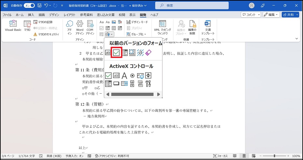Switch to the 差し込み文書 tab
The width and height of the screenshot is (303, 160).
pos(105,15)
